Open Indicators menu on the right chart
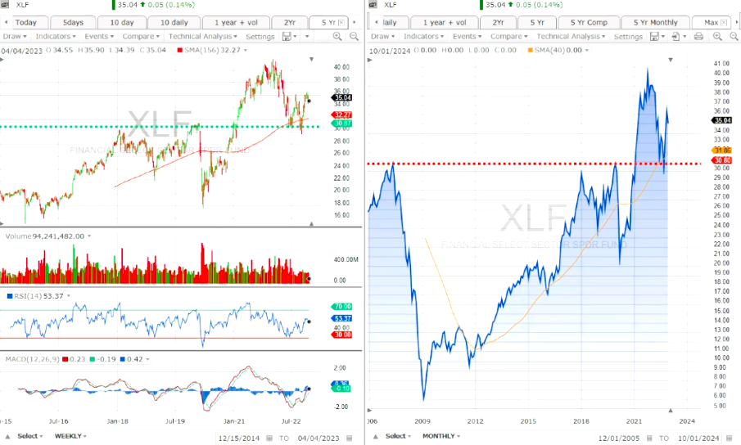 pos(423,36)
